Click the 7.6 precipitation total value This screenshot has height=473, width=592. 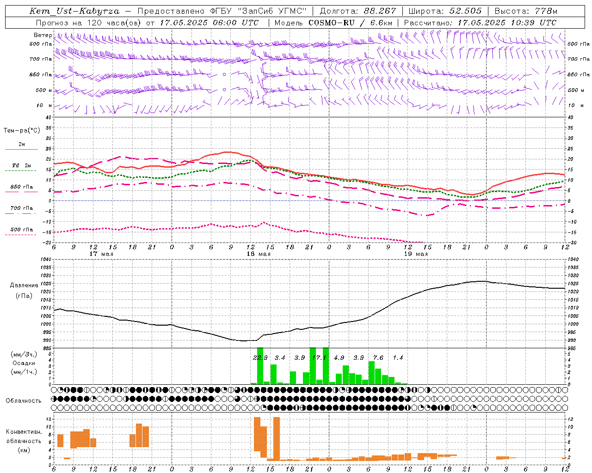click(x=378, y=358)
